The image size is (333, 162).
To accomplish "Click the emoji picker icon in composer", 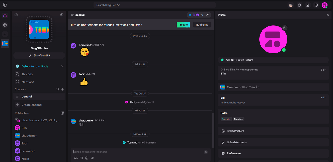I will (x=87, y=158).
